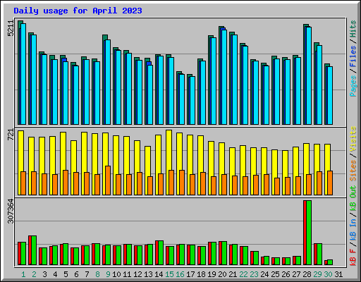361x282 pixels.
Task: Select day 10 on the x-axis
Action: click(116, 274)
